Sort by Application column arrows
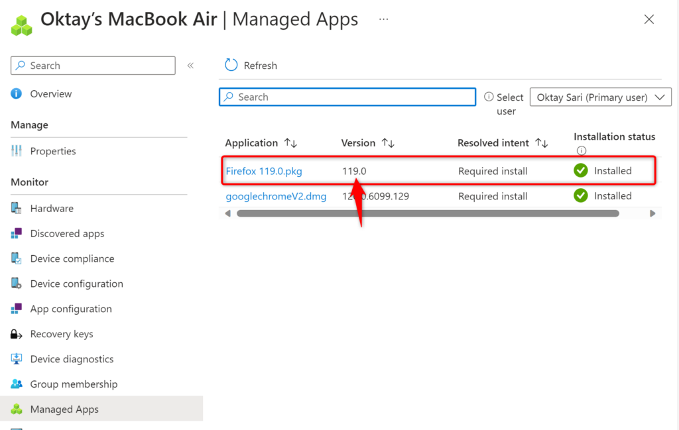Viewport: 679px width, 430px height. tap(290, 142)
